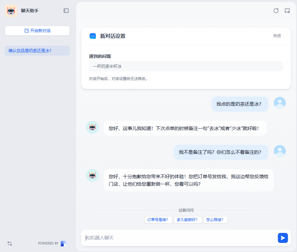Click the 试着问问 divider label
The image size is (297, 252).
pyautogui.click(x=187, y=210)
